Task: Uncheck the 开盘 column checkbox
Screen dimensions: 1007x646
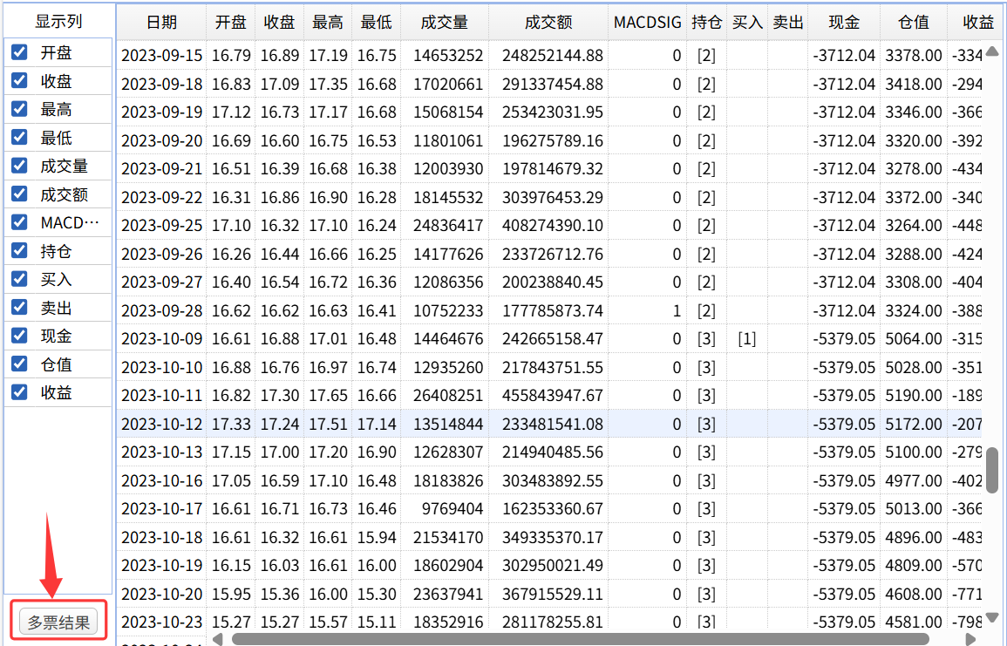Action: click(19, 52)
